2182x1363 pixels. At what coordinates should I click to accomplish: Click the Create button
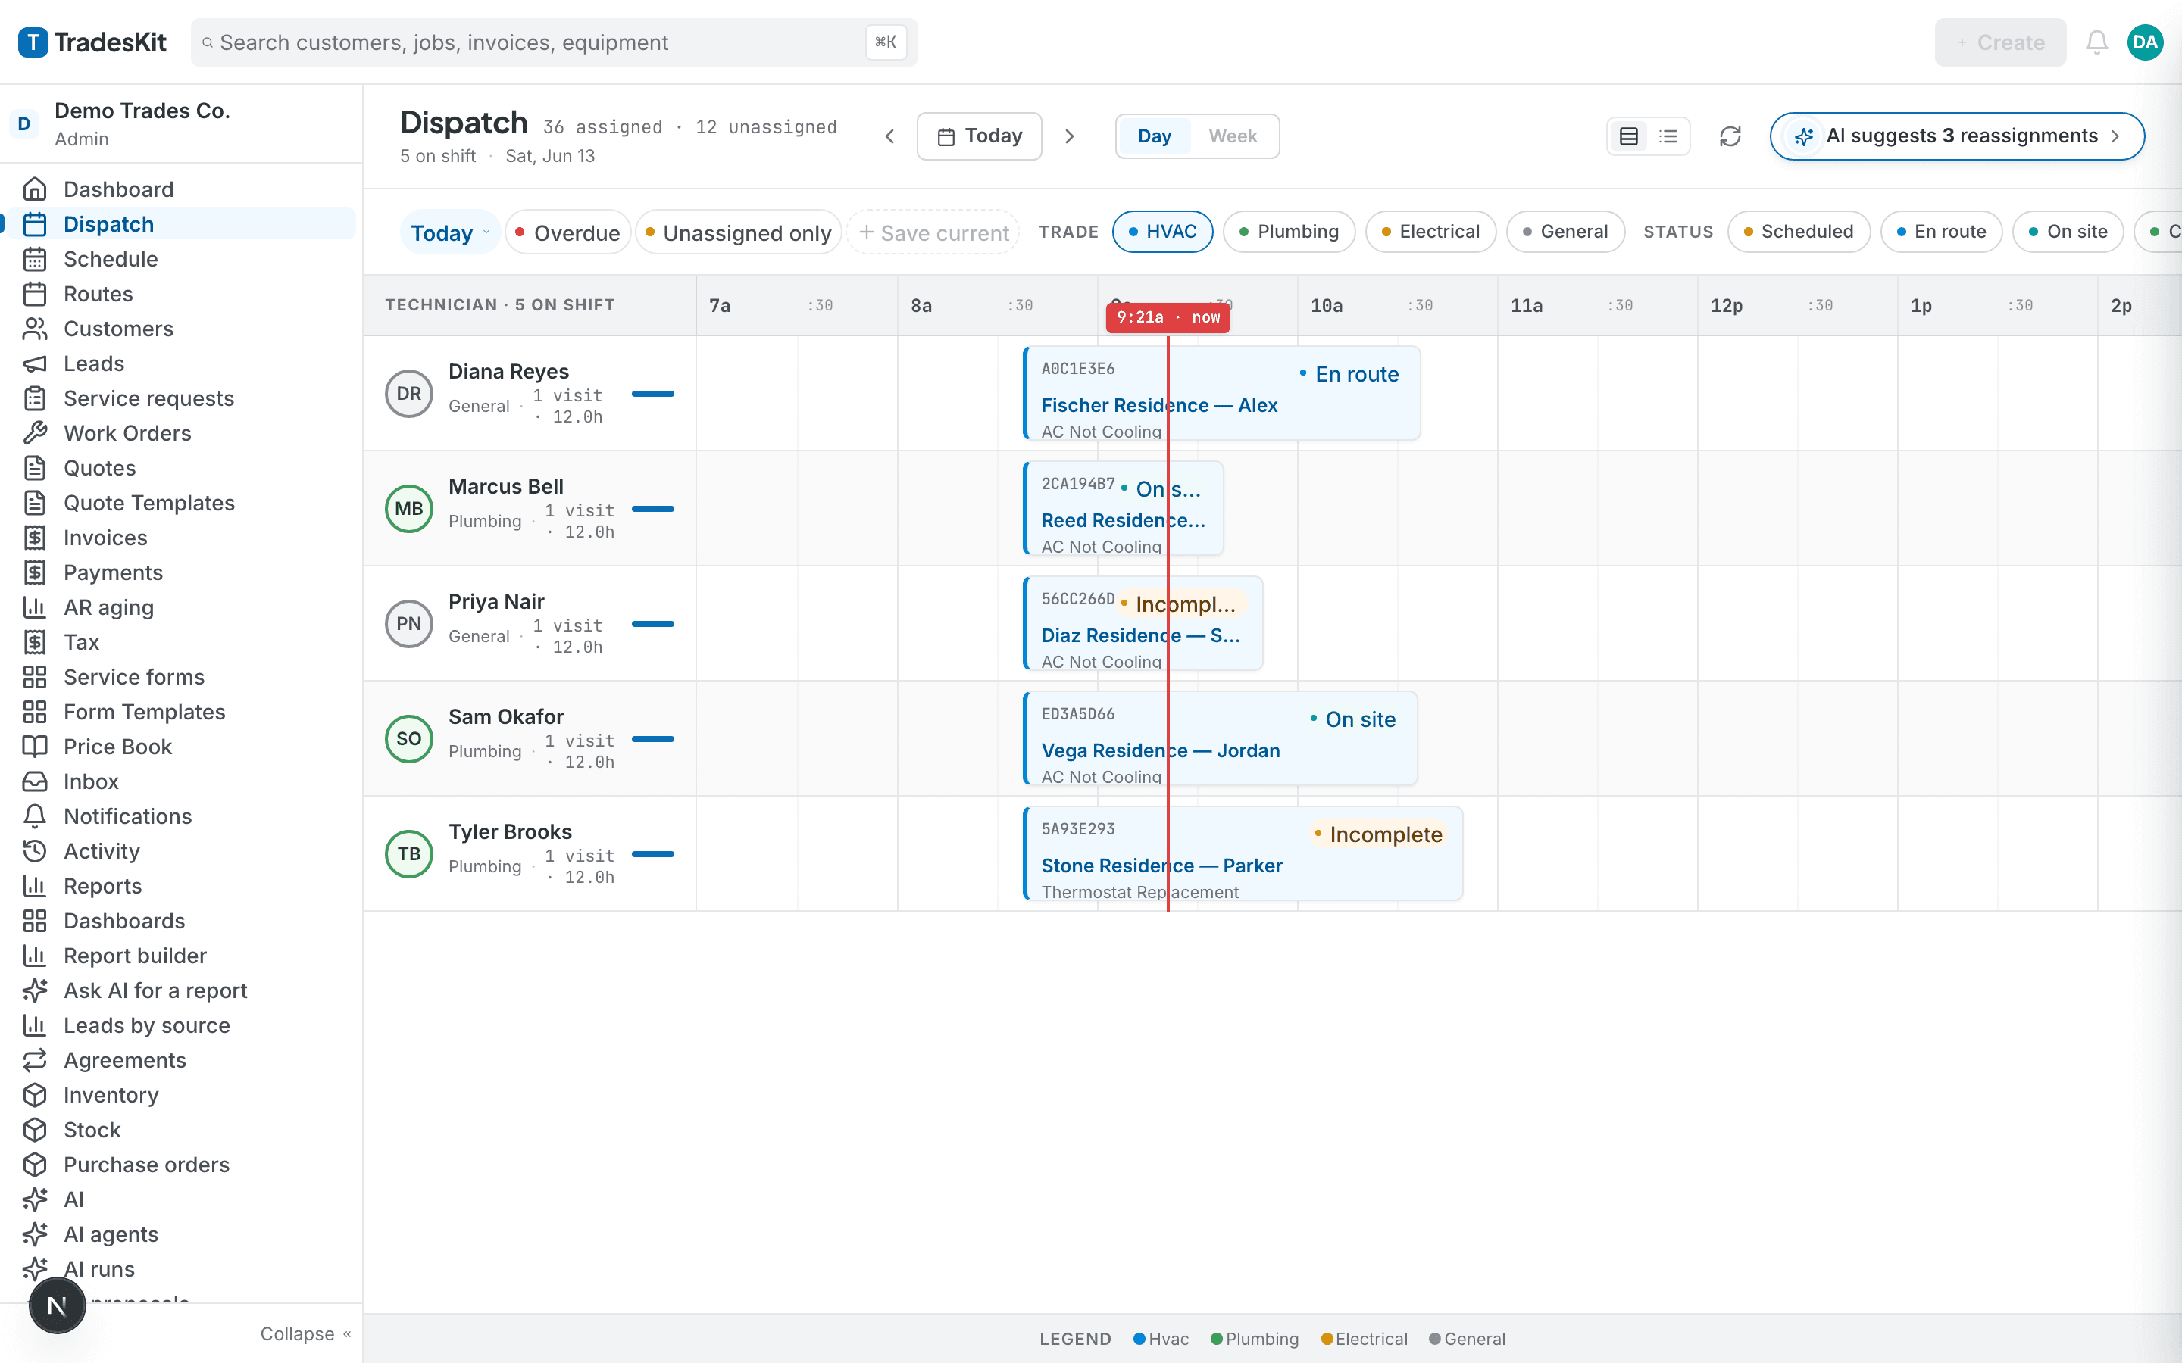point(2000,42)
